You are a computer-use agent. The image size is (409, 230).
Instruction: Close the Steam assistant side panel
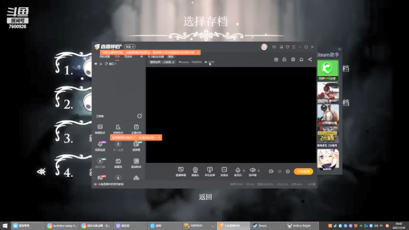point(339,49)
